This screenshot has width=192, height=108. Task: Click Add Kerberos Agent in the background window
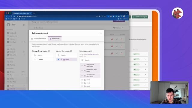140,17
